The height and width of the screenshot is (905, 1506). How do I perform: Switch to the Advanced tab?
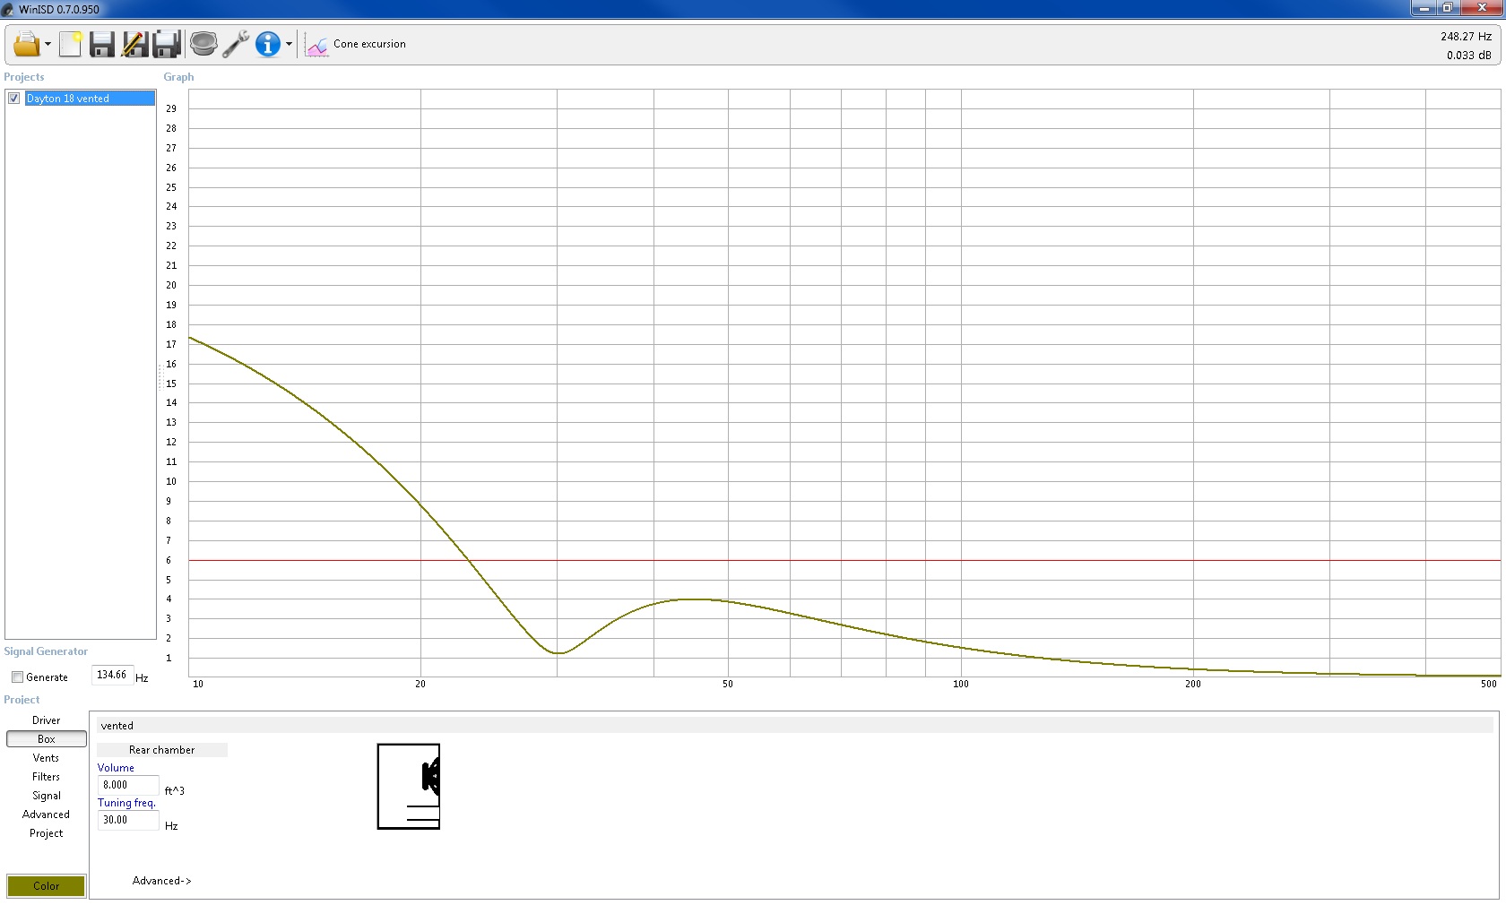pyautogui.click(x=47, y=814)
